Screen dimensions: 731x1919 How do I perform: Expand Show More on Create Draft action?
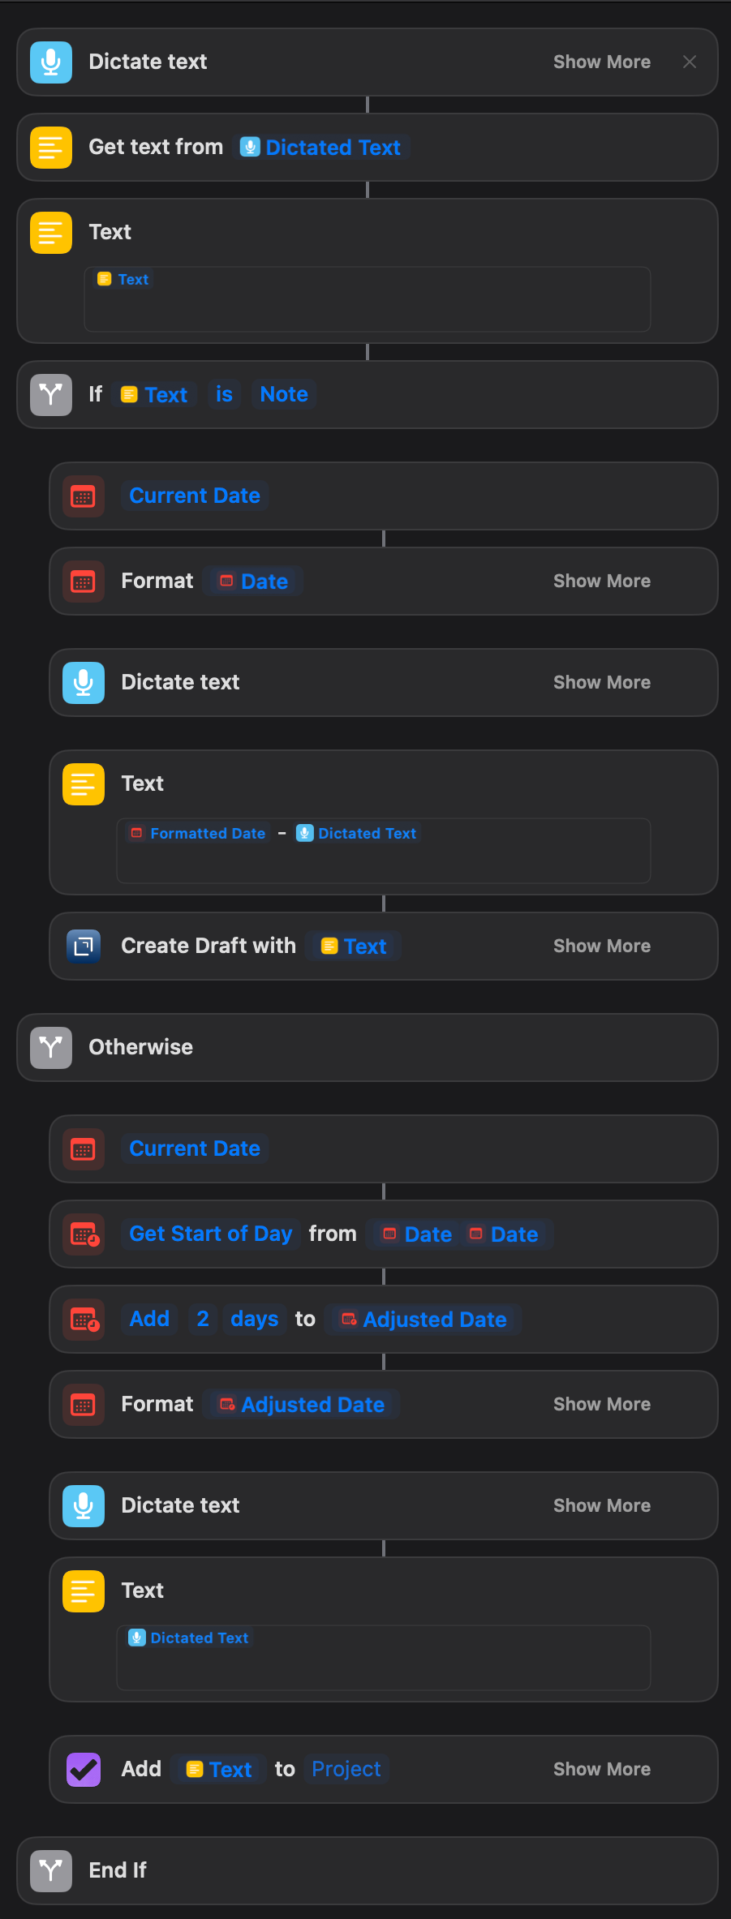602,947
